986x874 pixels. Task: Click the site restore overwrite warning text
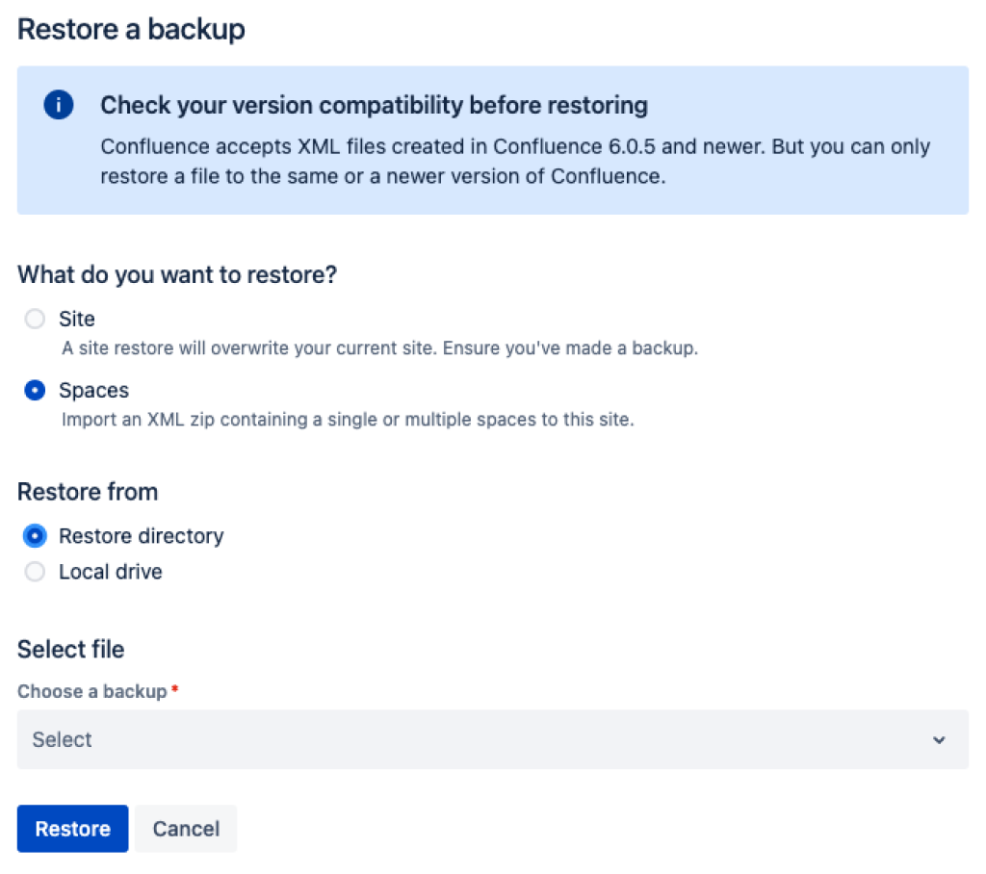click(x=379, y=348)
